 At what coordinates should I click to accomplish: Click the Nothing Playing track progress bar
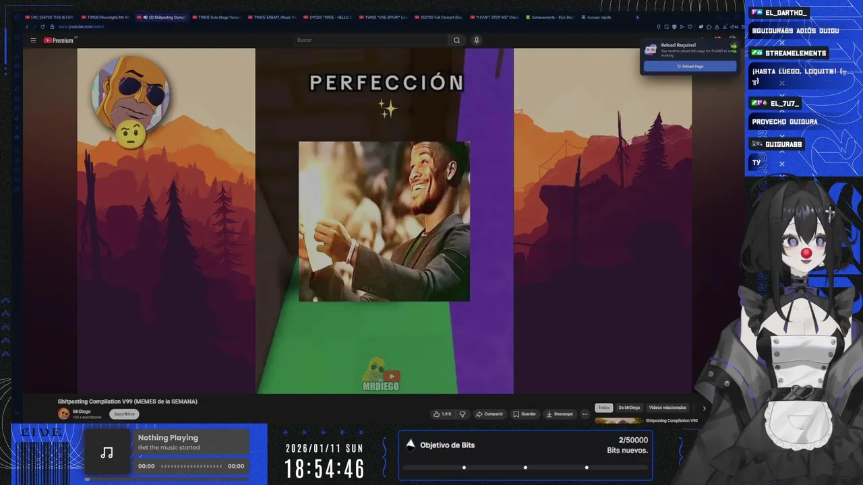click(191, 466)
